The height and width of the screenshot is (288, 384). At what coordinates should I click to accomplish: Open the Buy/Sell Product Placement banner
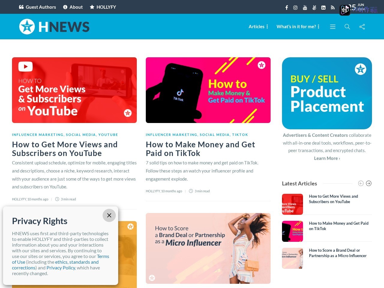point(327,93)
